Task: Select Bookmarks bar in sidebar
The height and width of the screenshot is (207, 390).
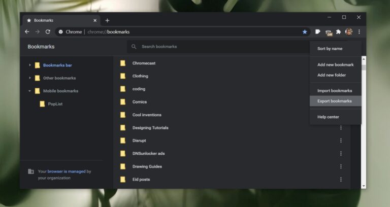Action: click(x=57, y=65)
